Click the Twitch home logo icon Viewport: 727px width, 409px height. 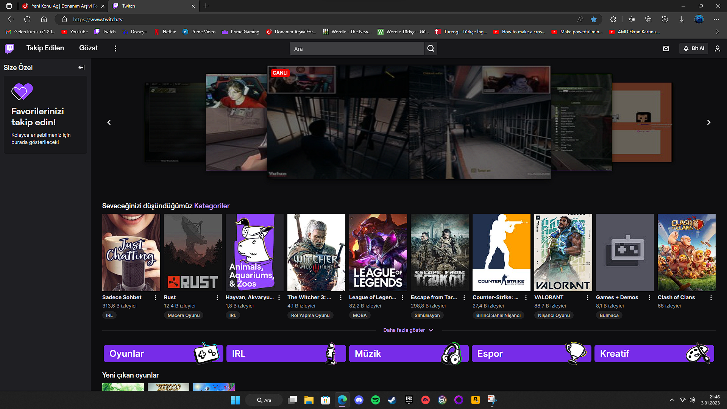(10, 48)
